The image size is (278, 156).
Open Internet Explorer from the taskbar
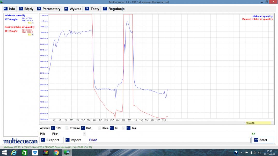(14, 152)
